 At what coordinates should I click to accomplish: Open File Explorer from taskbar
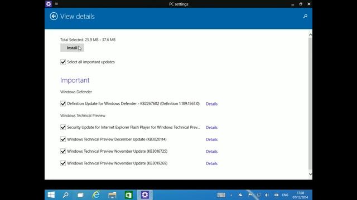(x=112, y=195)
